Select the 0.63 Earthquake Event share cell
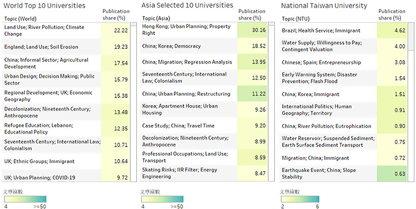The image size is (416, 209). coord(392,174)
